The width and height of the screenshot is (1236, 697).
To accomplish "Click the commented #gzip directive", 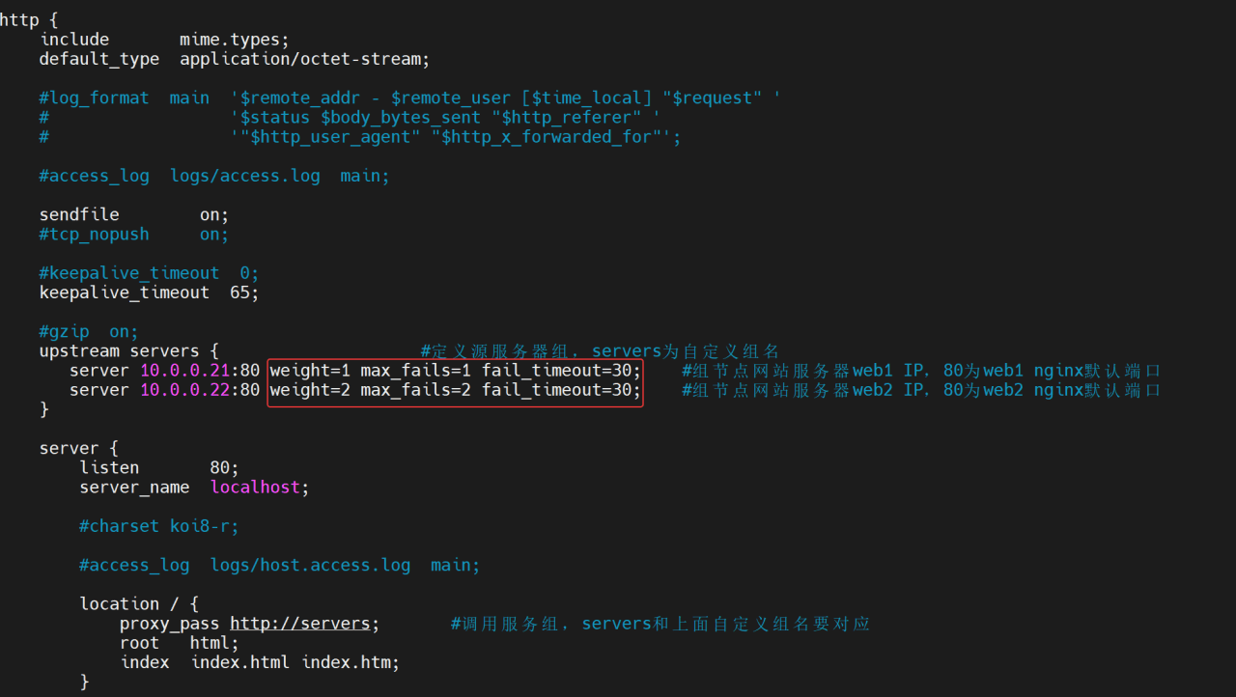I will coord(64,332).
